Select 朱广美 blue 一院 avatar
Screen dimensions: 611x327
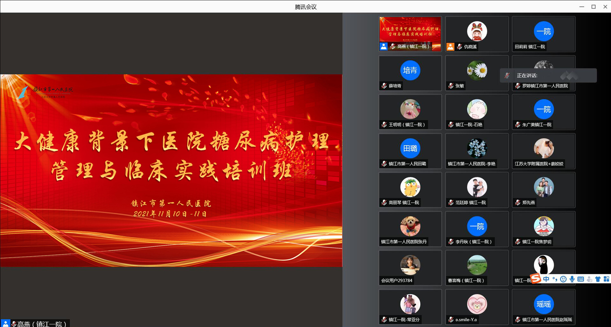(544, 109)
